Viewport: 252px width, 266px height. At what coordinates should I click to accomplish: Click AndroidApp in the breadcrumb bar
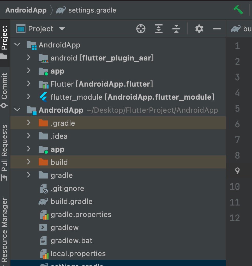pos(26,10)
